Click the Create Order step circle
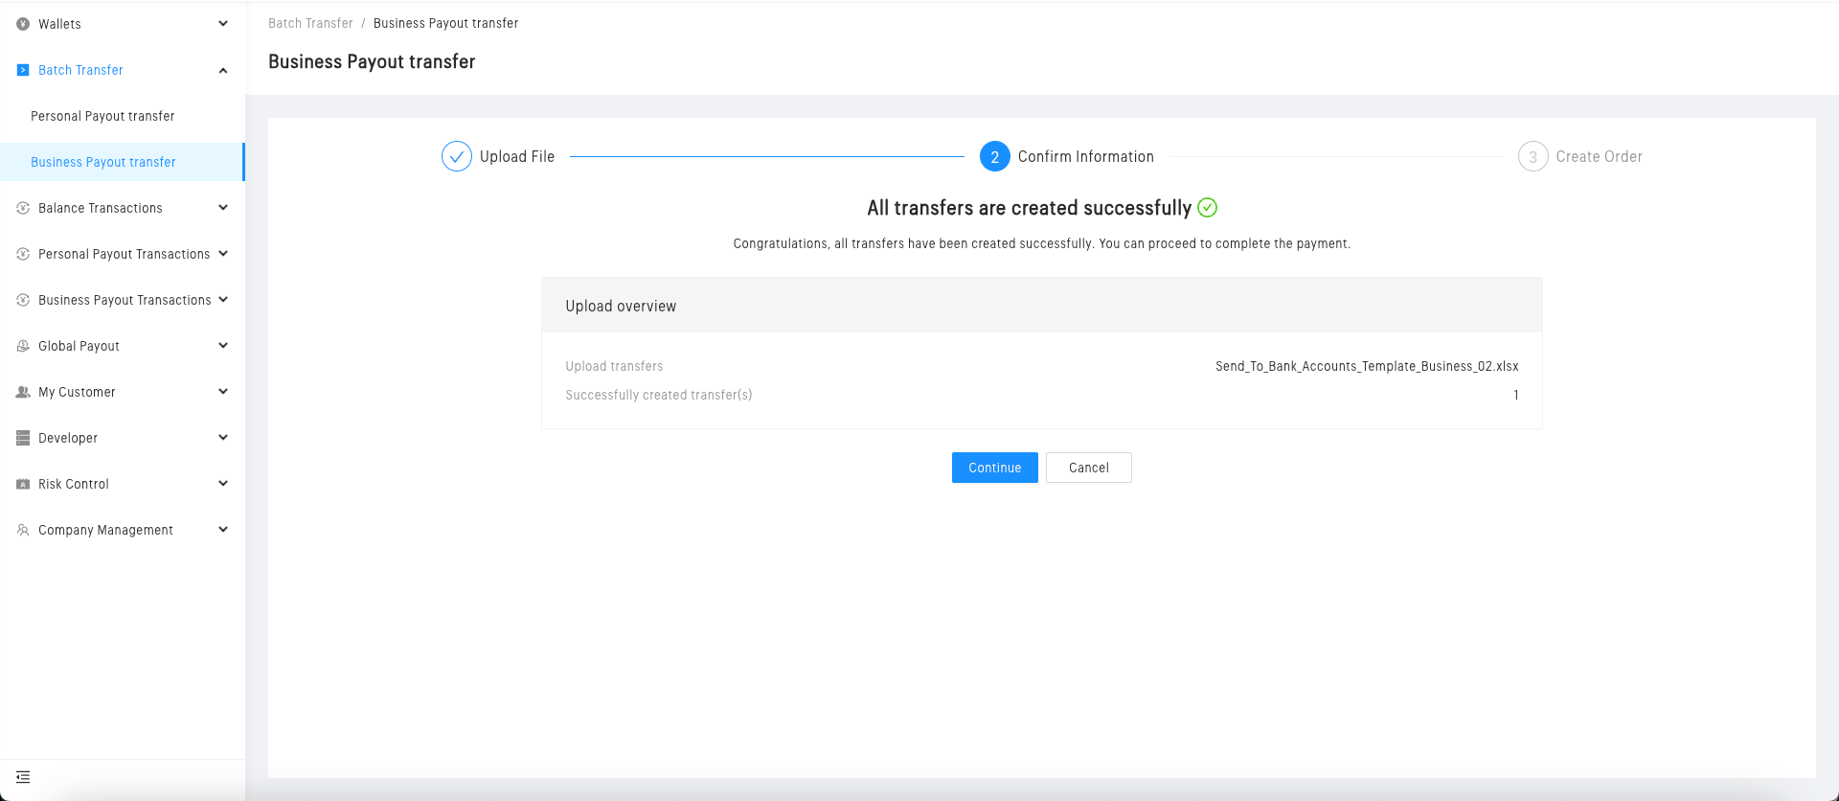Screen dimensions: 1839x801 point(1532,156)
